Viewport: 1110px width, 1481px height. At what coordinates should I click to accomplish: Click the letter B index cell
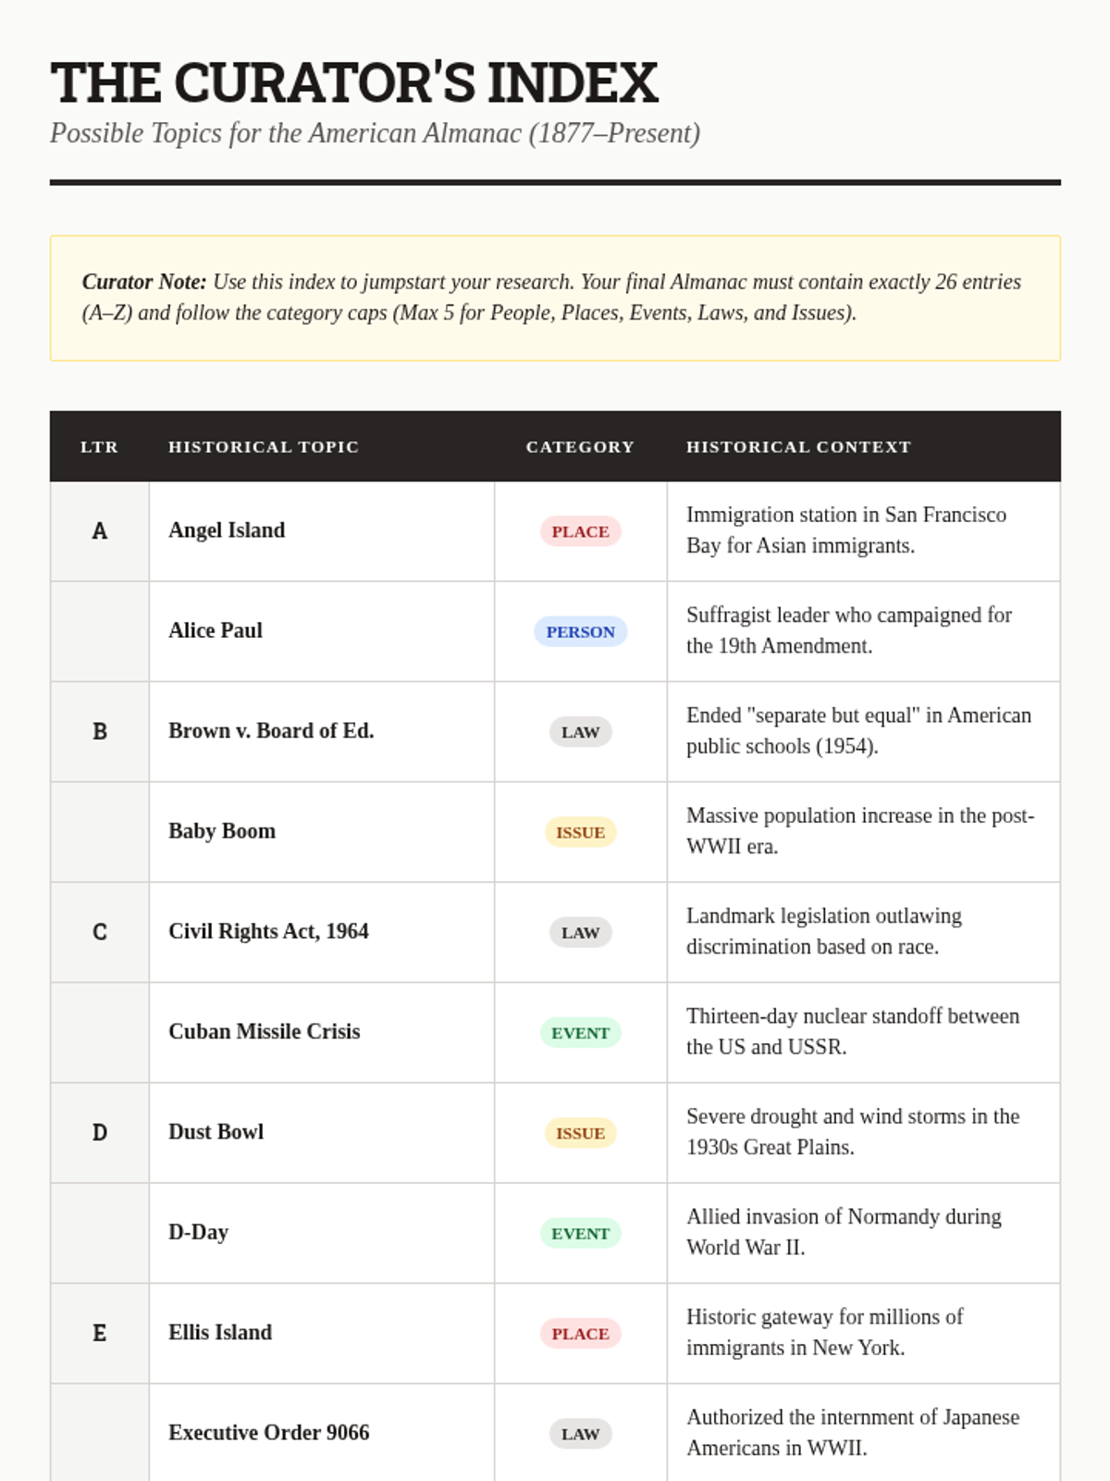pyautogui.click(x=100, y=732)
